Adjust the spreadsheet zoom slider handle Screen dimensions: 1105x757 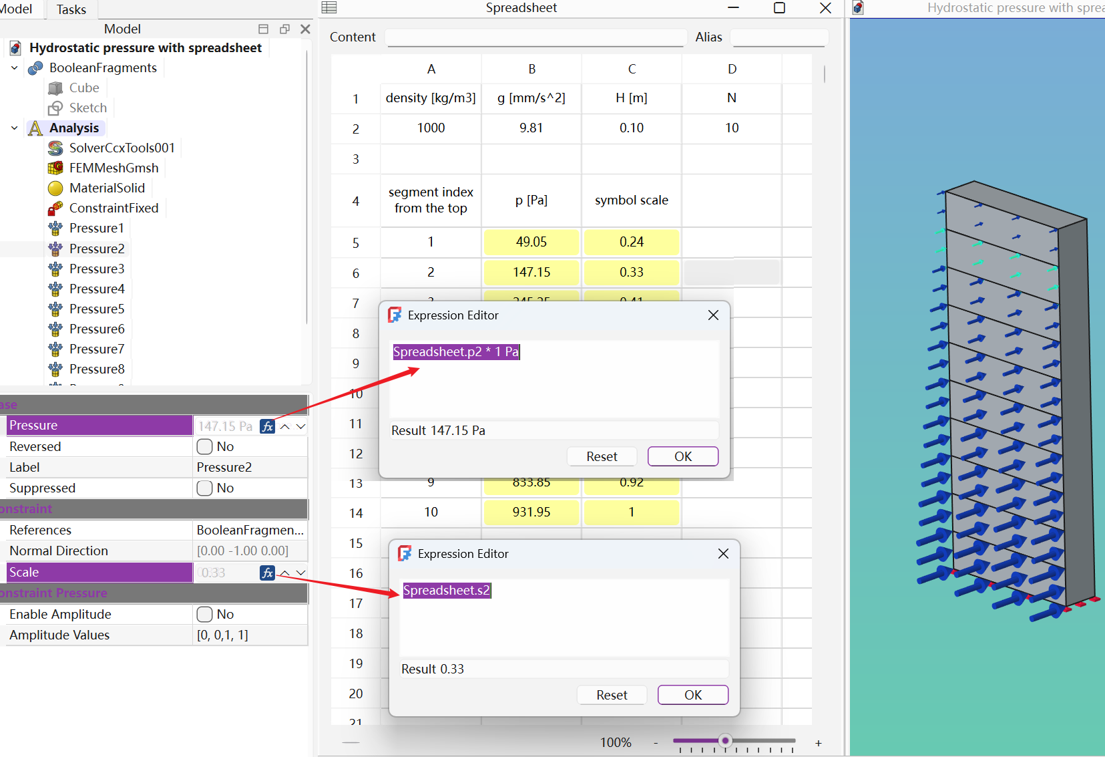coord(725,740)
